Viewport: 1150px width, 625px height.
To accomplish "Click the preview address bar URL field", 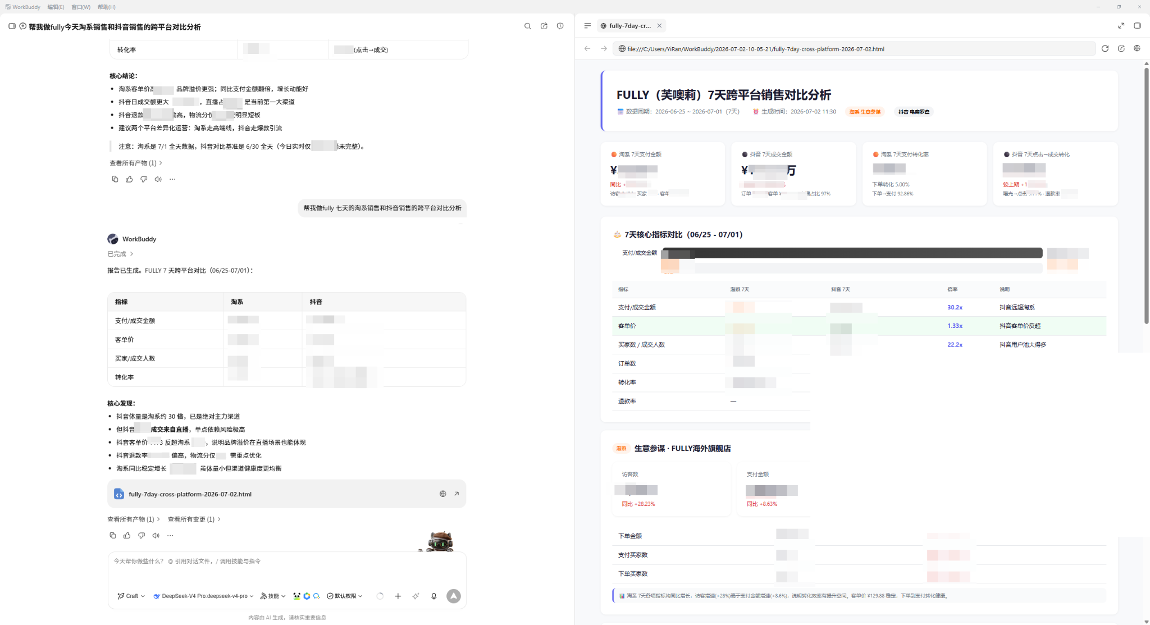I will [854, 49].
